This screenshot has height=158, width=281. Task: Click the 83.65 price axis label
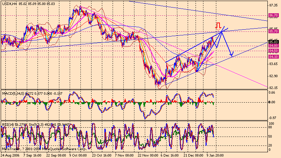[273, 64]
